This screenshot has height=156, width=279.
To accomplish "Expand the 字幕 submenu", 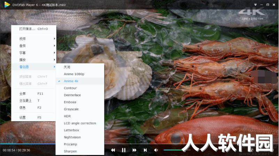I will (34, 53).
